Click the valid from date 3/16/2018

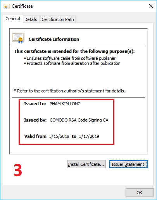pos(59,136)
